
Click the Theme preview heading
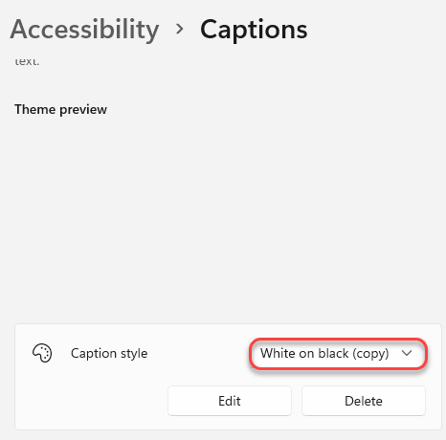(x=60, y=109)
